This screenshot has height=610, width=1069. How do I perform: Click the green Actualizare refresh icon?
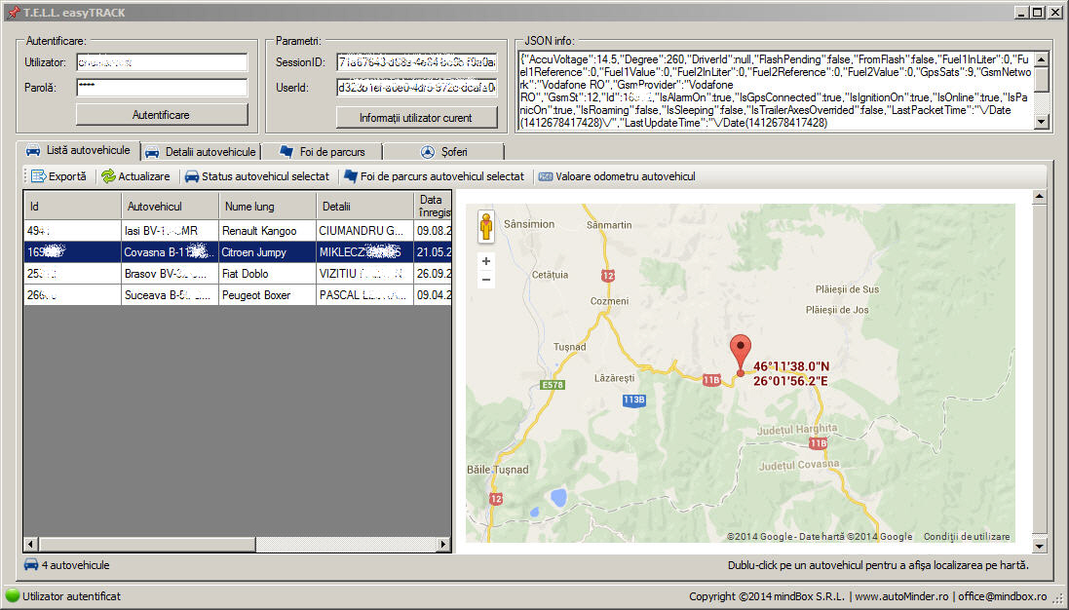(x=108, y=176)
